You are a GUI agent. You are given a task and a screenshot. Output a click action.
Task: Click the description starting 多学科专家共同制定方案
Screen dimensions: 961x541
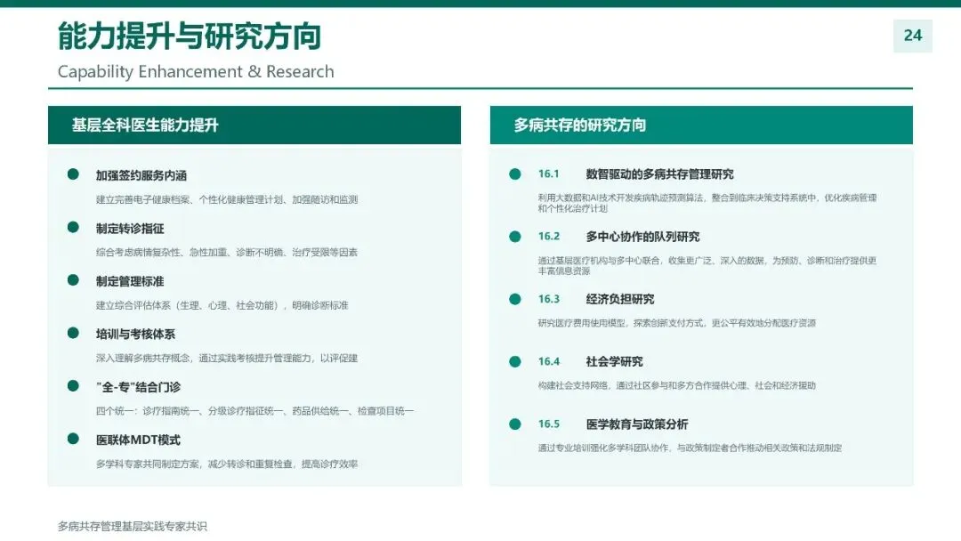point(227,464)
